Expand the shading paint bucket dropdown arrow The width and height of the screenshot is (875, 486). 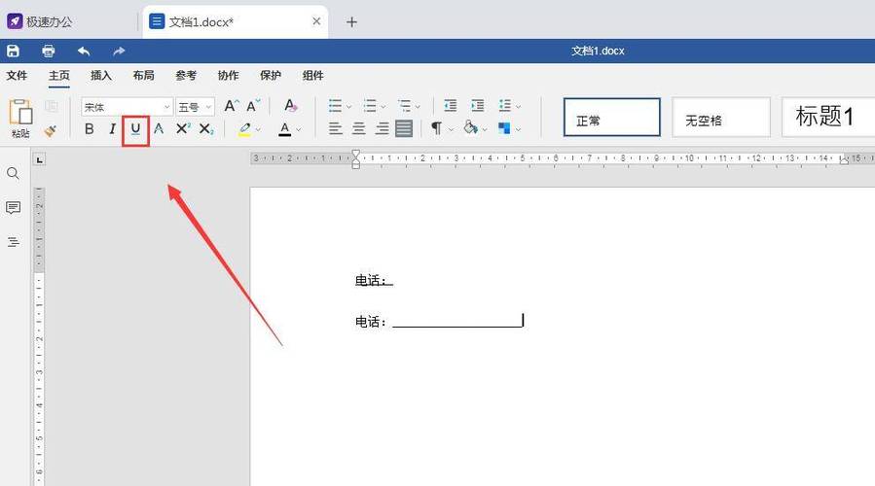485,129
